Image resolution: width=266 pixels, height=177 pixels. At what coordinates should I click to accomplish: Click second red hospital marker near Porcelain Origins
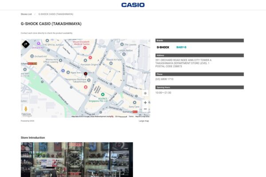(x=90, y=58)
